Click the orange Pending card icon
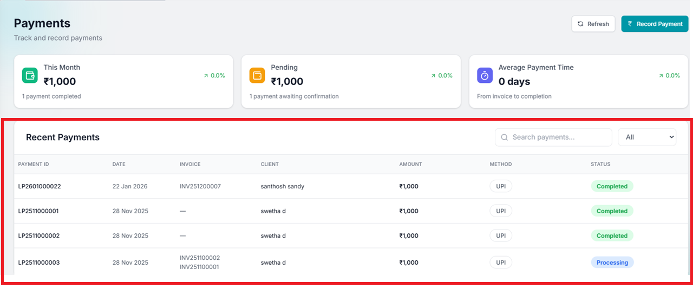 (x=257, y=75)
